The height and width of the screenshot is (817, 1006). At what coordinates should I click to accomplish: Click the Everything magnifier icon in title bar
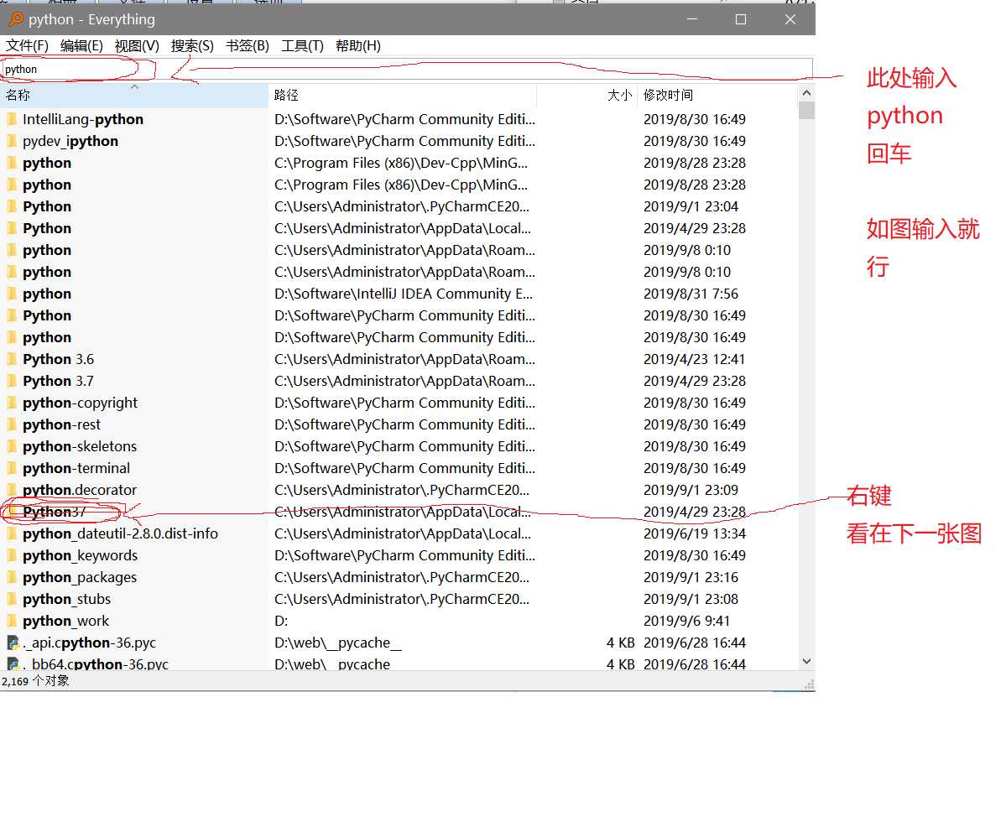15,19
